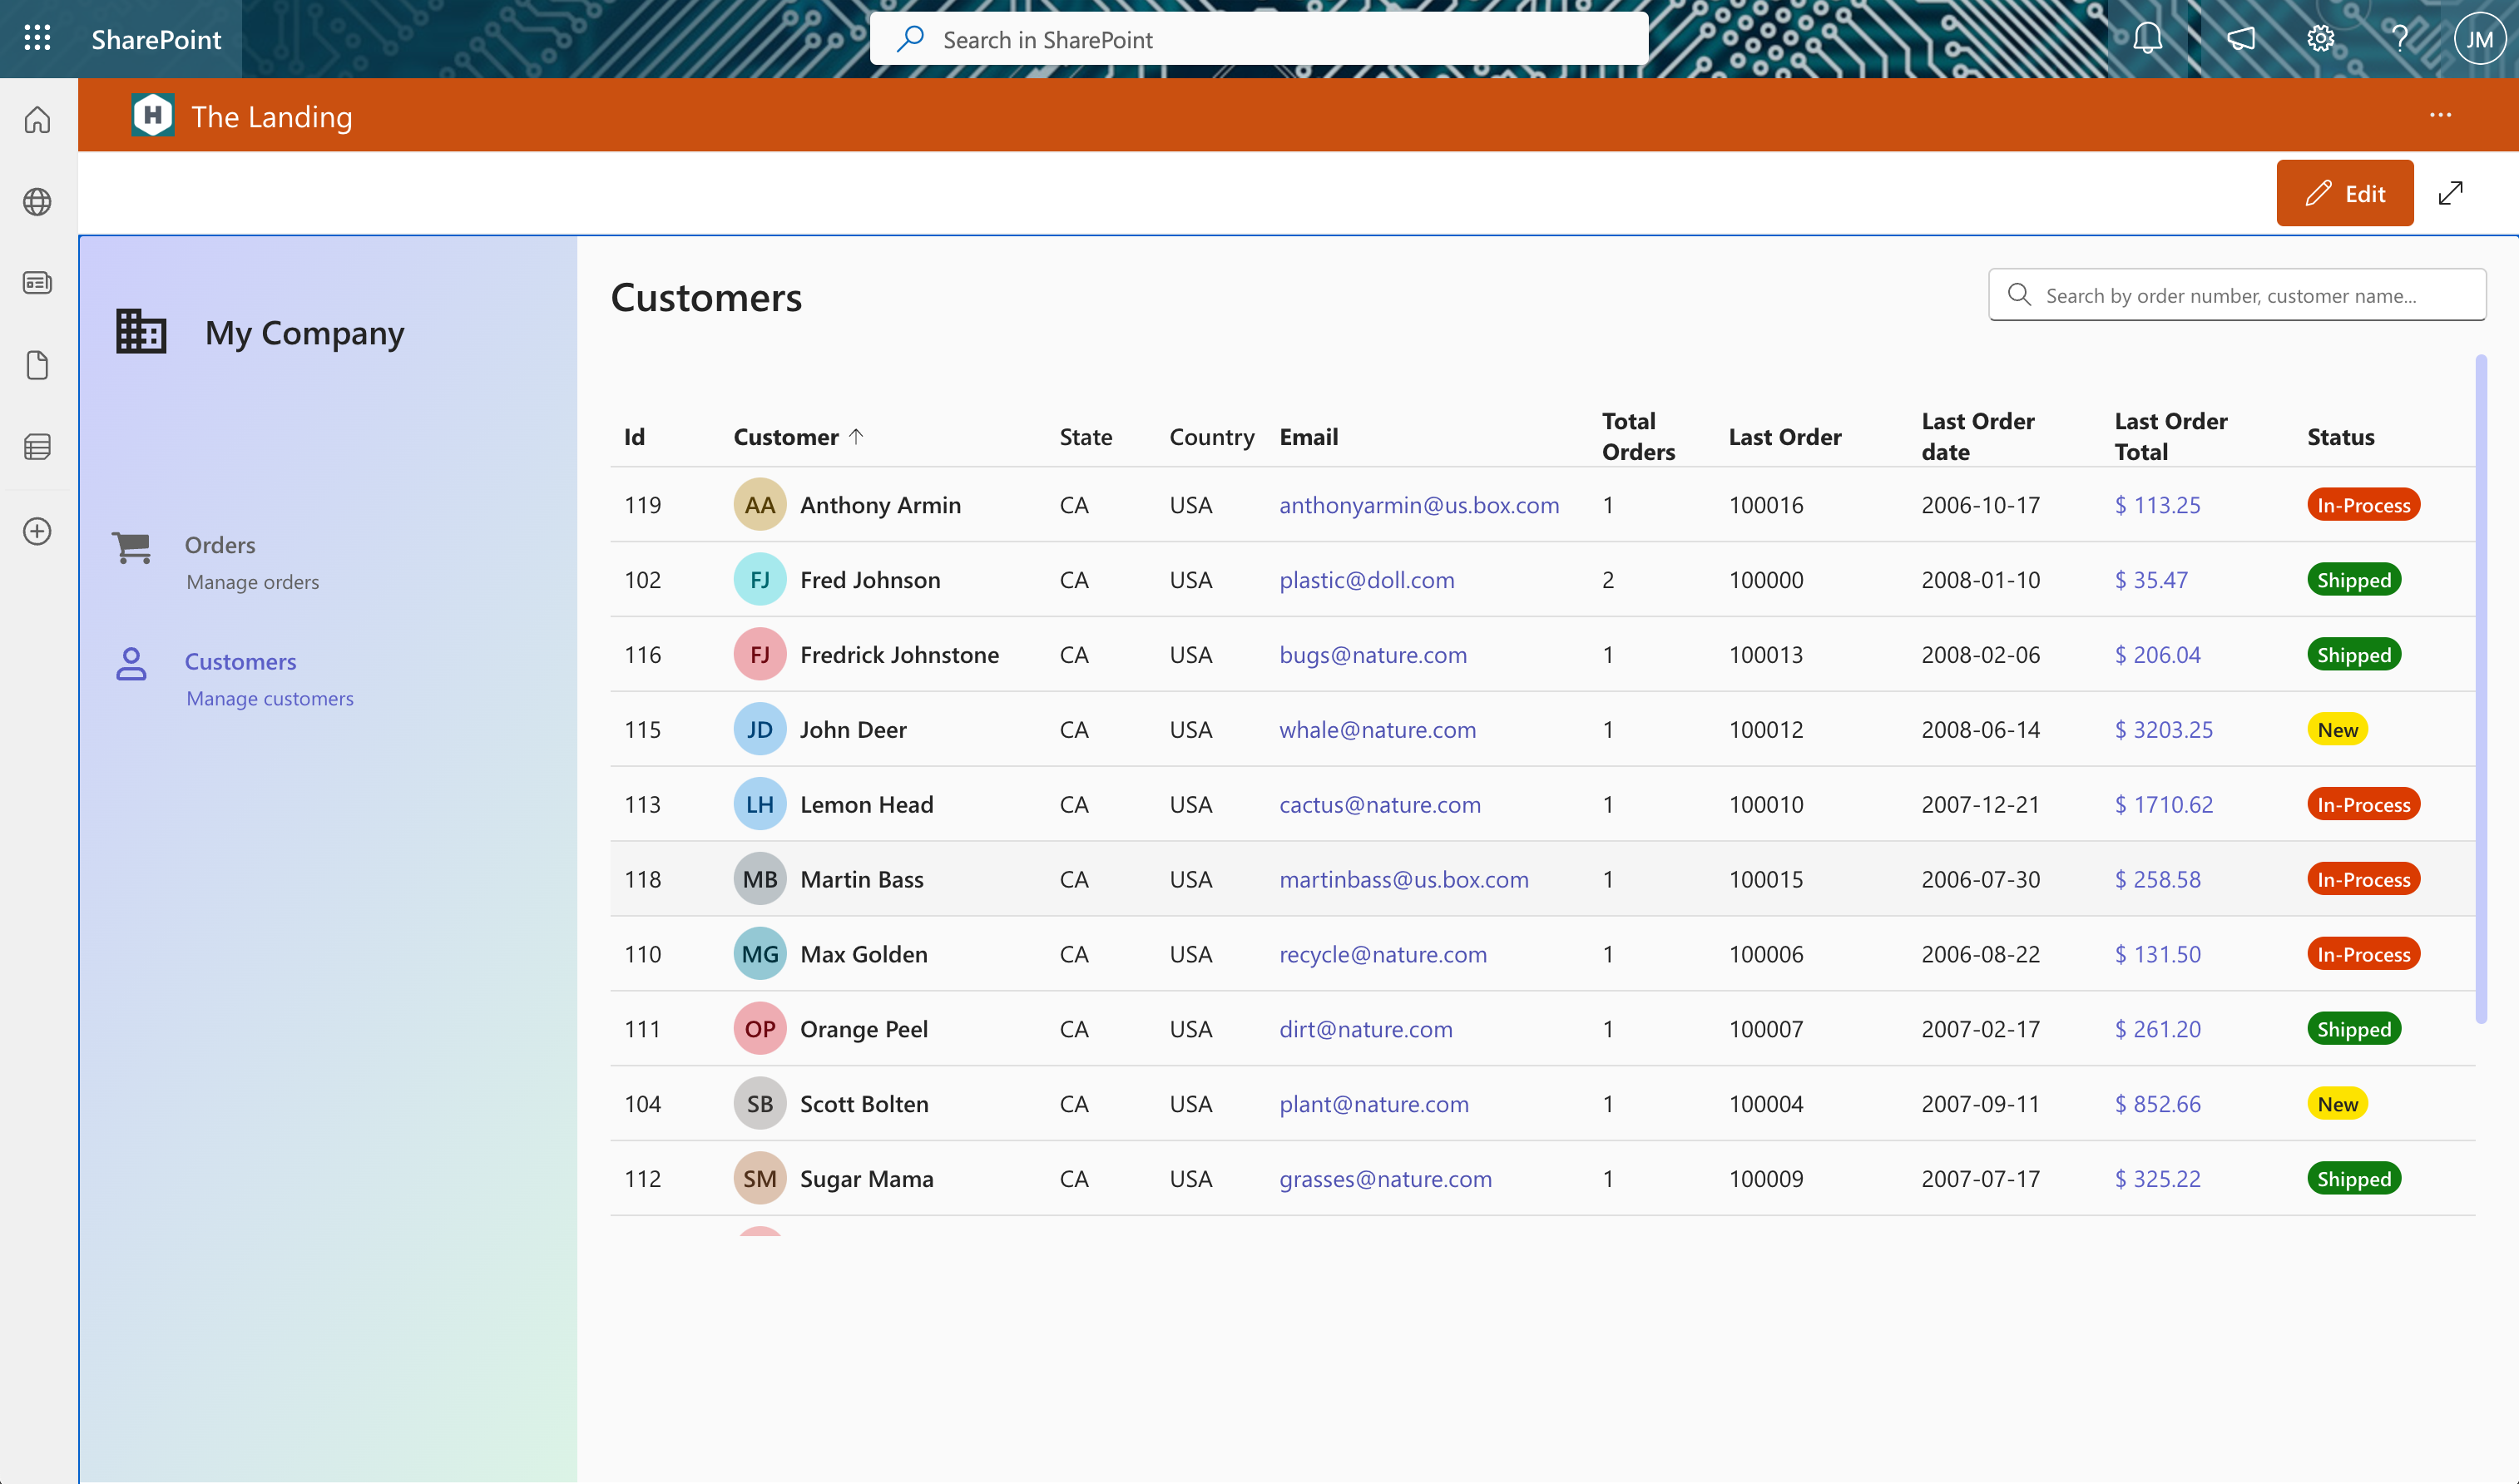The width and height of the screenshot is (2519, 1484).
Task: Focus the Search in SharePoint box
Action: click(1258, 39)
